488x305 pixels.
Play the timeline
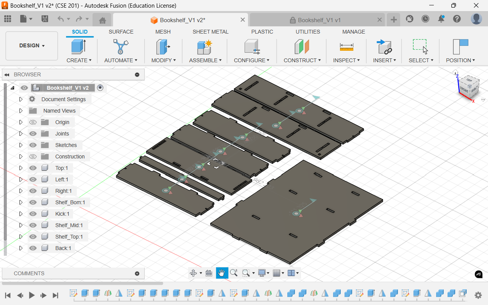pyautogui.click(x=32, y=295)
